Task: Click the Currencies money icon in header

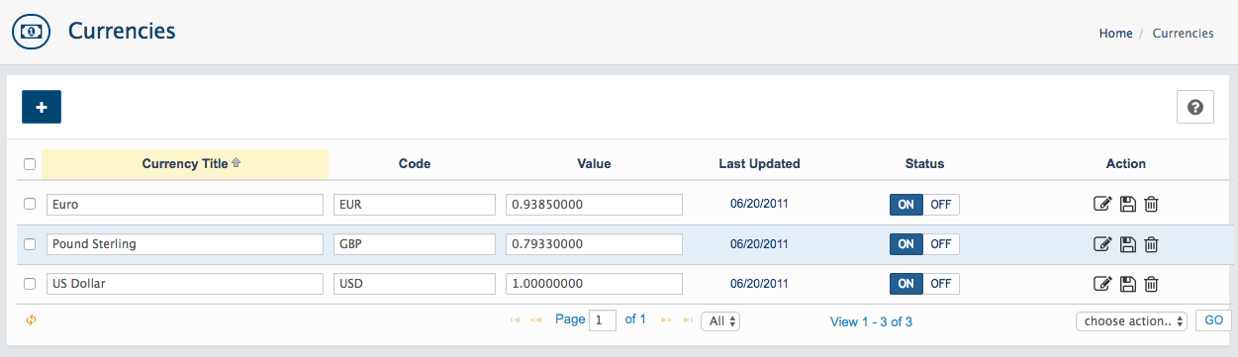Action: [x=32, y=33]
